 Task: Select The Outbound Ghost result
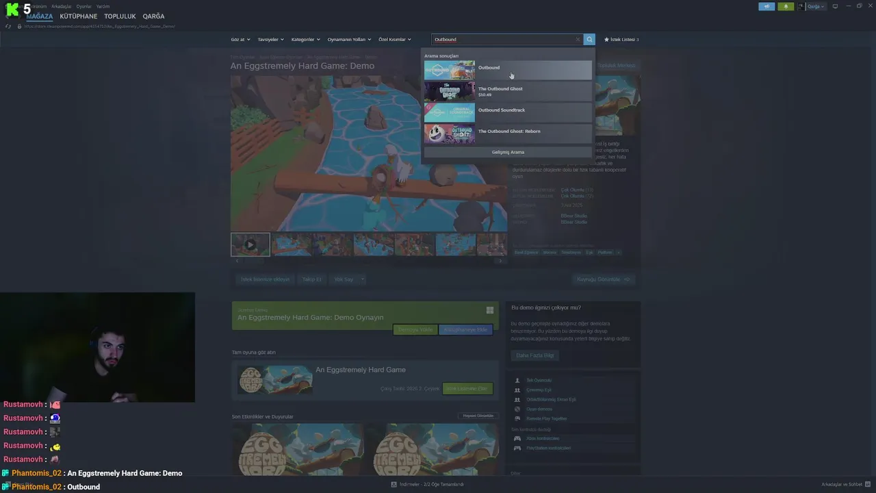coord(508,92)
